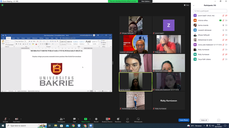Click Find a participant search field
The height and width of the screenshot is (128, 229).
(x=210, y=11)
